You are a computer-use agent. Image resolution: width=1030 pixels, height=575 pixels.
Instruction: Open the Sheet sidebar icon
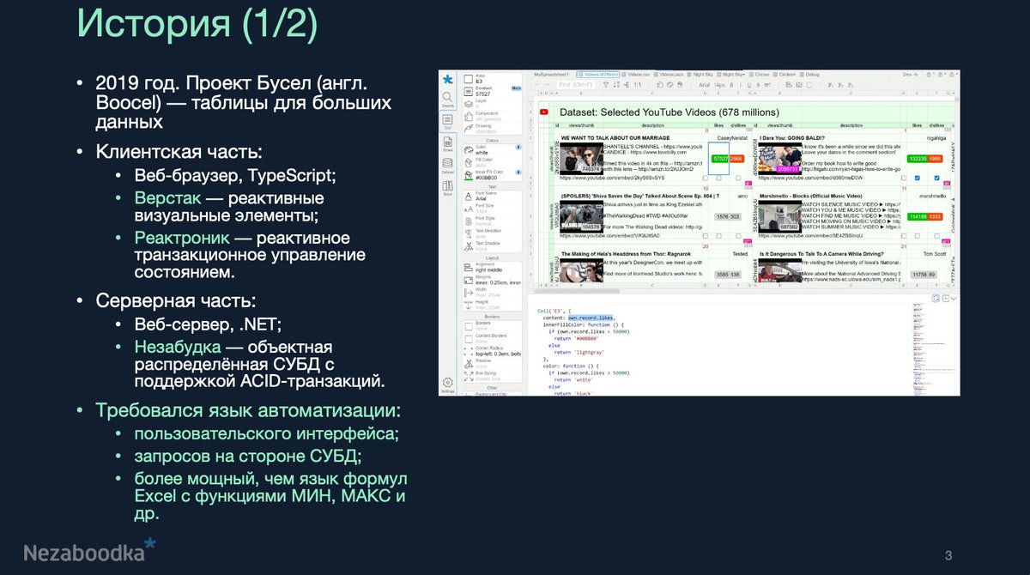[x=447, y=142]
